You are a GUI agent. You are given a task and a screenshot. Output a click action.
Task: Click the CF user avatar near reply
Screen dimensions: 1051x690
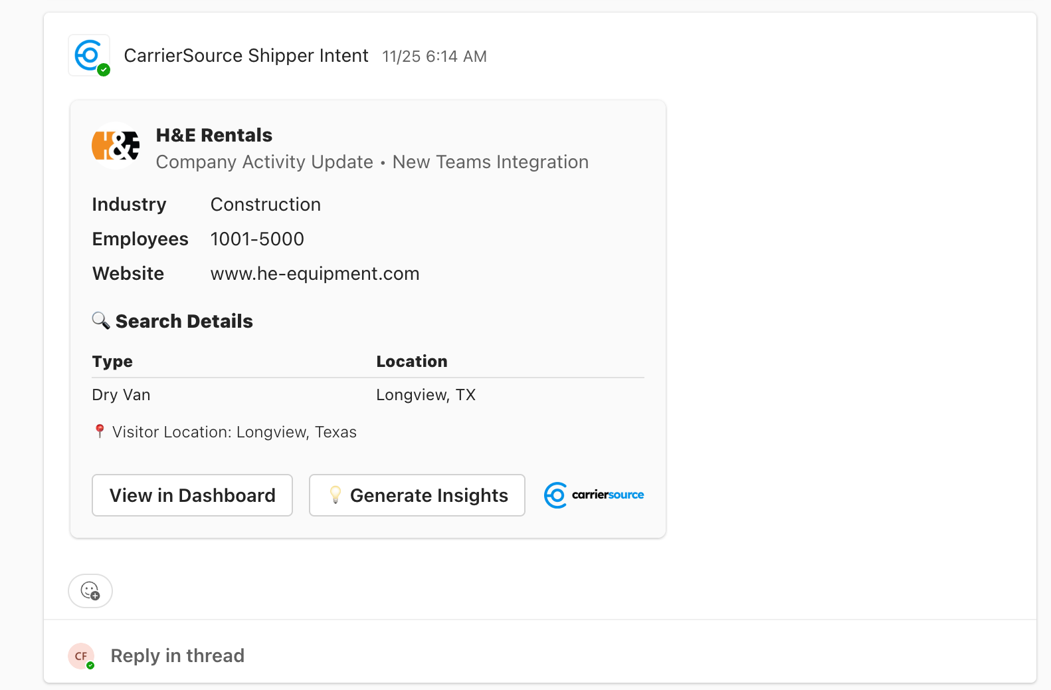pos(81,656)
